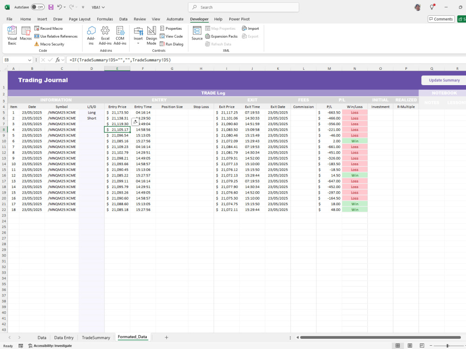Switch to the Home tab
This screenshot has width=466, height=349.
click(26, 19)
